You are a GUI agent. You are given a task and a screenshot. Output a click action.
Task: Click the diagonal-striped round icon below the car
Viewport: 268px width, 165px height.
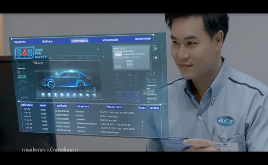pos(74,95)
